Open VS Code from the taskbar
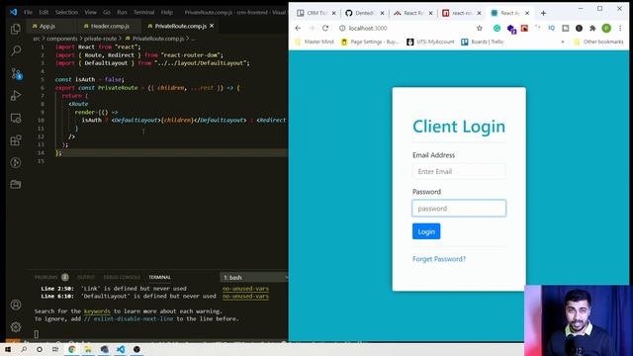The width and height of the screenshot is (633, 356). pos(121,349)
